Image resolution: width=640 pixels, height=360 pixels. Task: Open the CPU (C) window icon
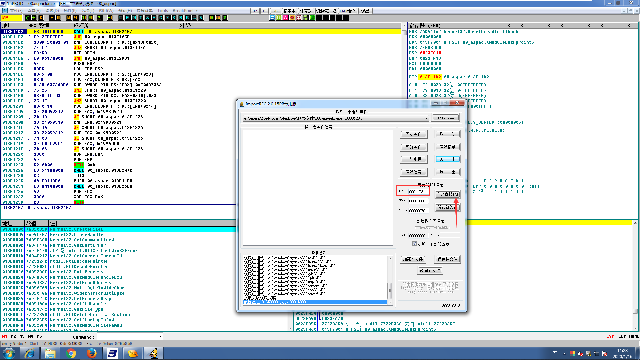(161, 18)
